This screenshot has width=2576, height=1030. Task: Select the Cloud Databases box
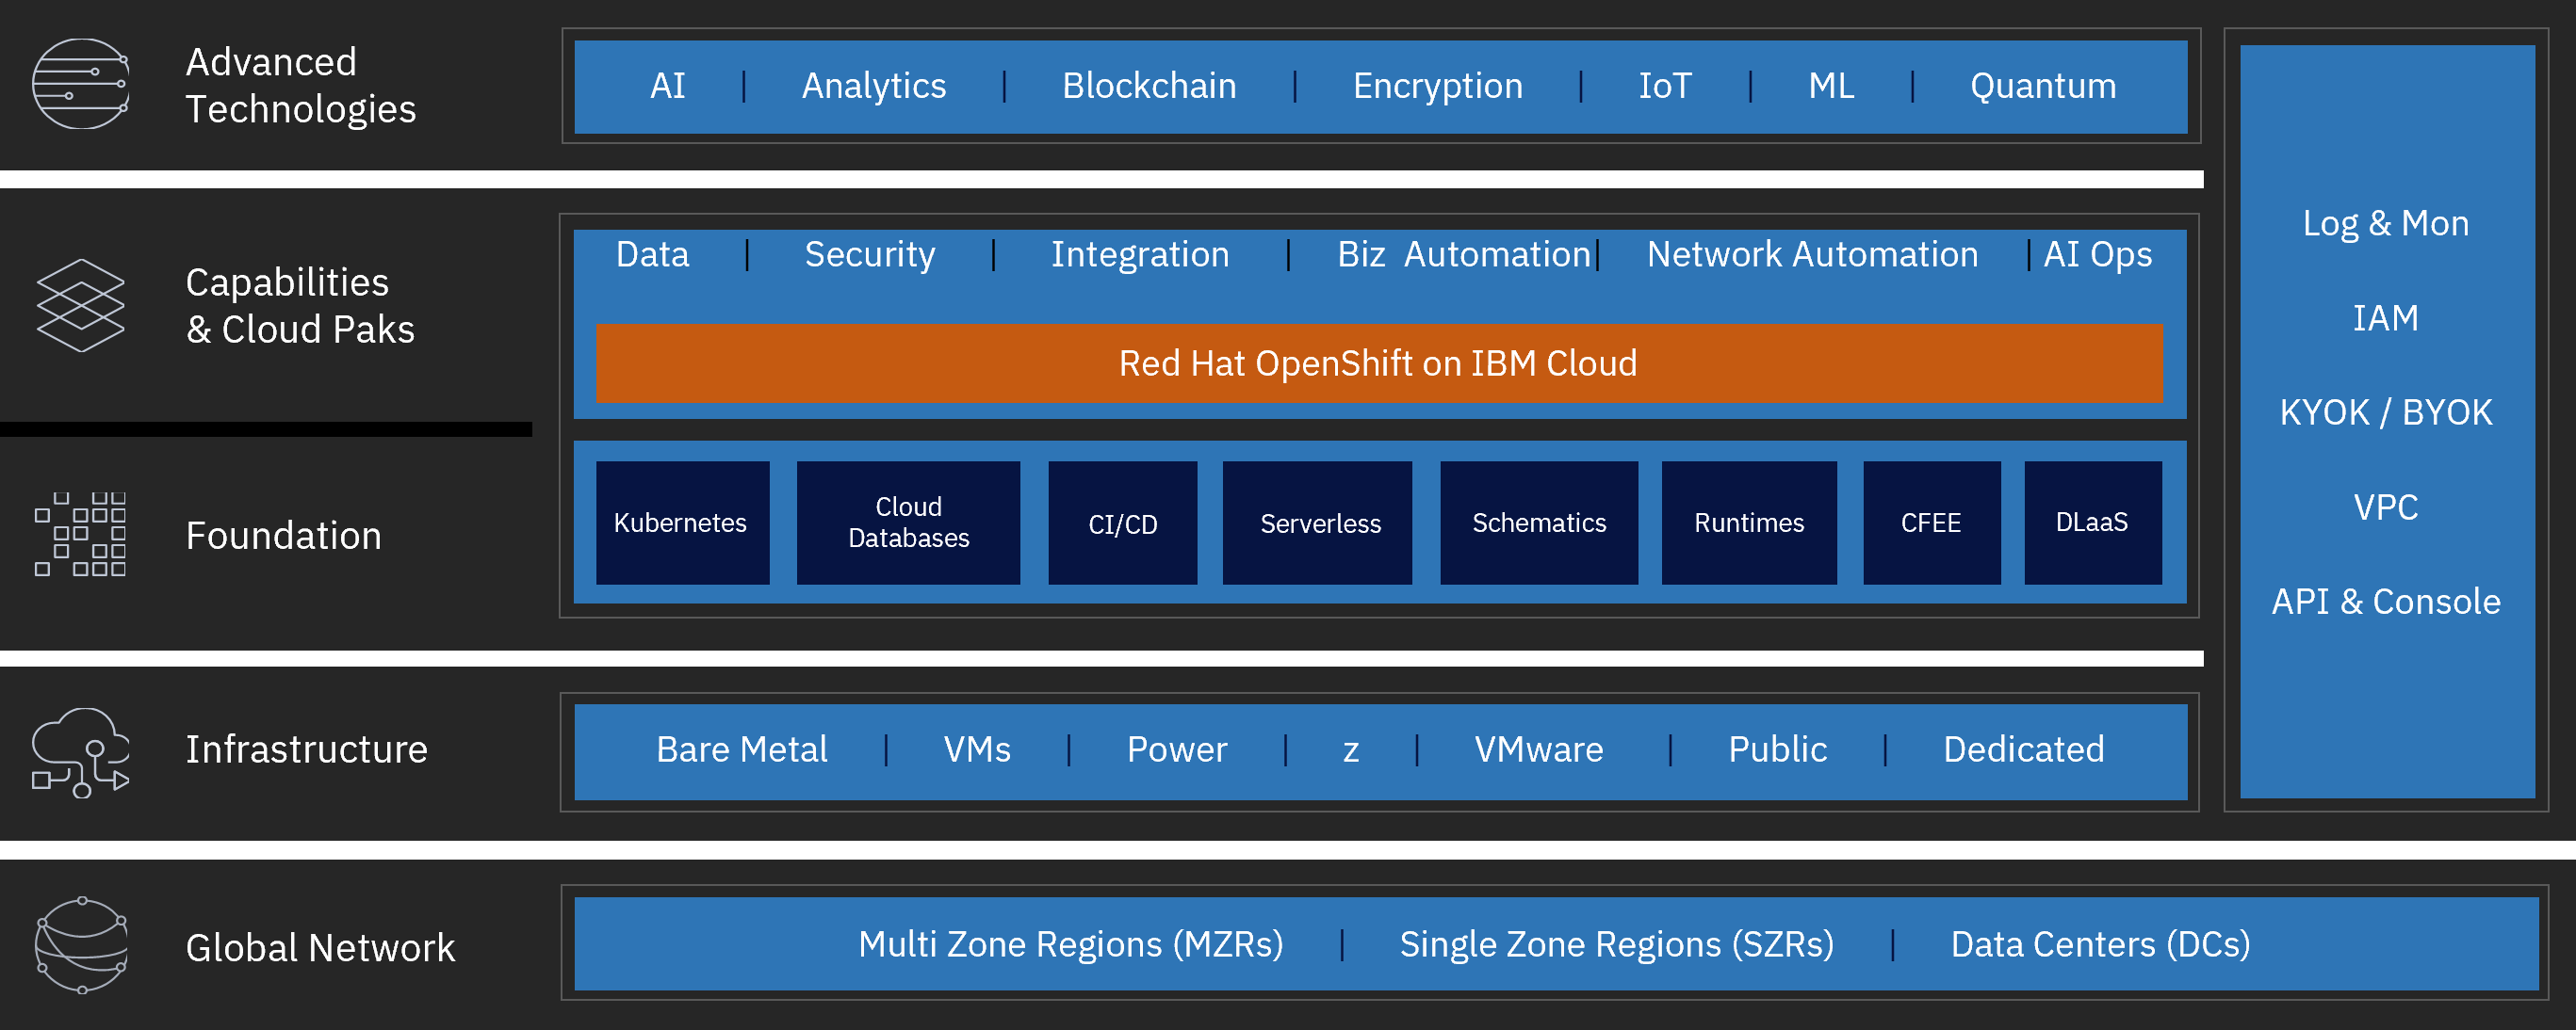[908, 523]
